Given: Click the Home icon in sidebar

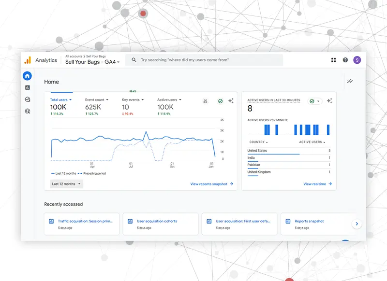Looking at the screenshot, I should coord(28,76).
